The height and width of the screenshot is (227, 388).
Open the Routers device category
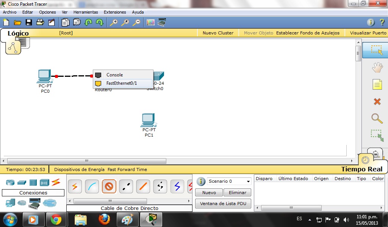click(10, 182)
